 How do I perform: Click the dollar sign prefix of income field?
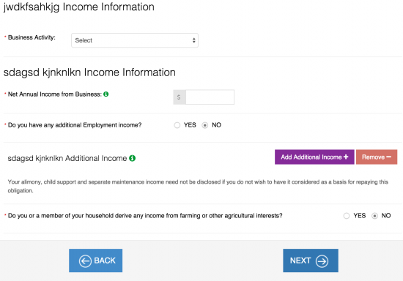pos(180,97)
